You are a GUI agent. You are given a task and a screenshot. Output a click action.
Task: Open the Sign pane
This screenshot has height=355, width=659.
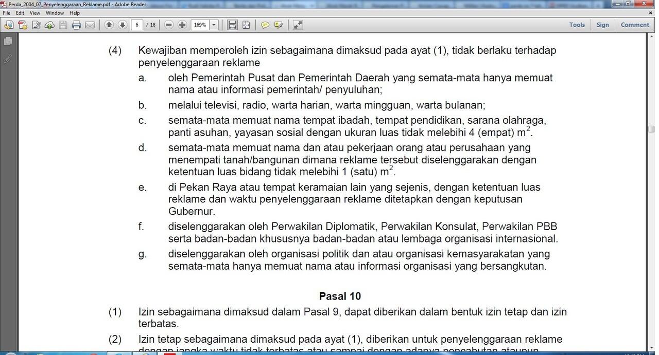coord(603,25)
